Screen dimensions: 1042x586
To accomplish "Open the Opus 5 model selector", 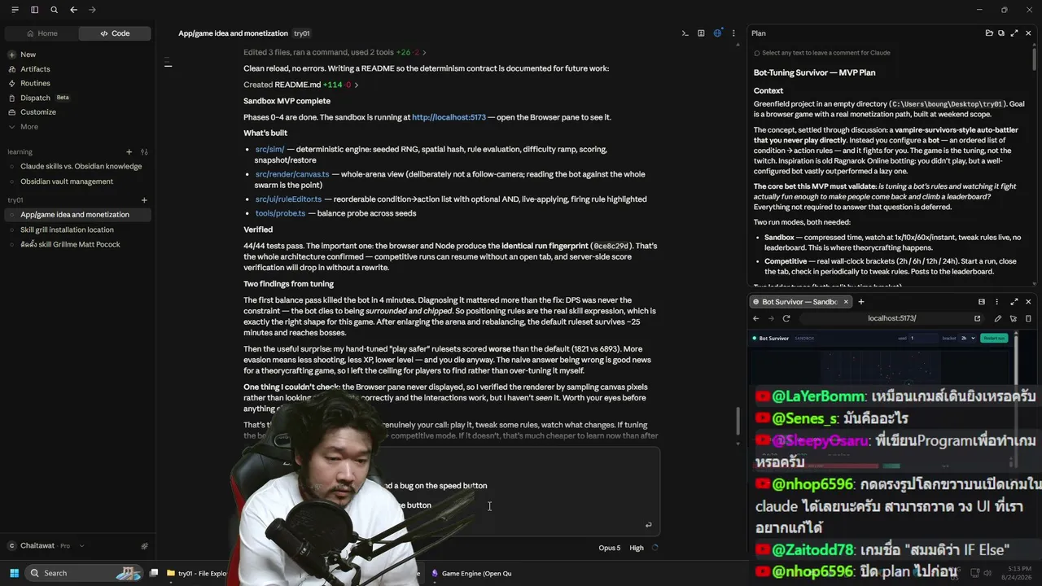I will (x=609, y=548).
